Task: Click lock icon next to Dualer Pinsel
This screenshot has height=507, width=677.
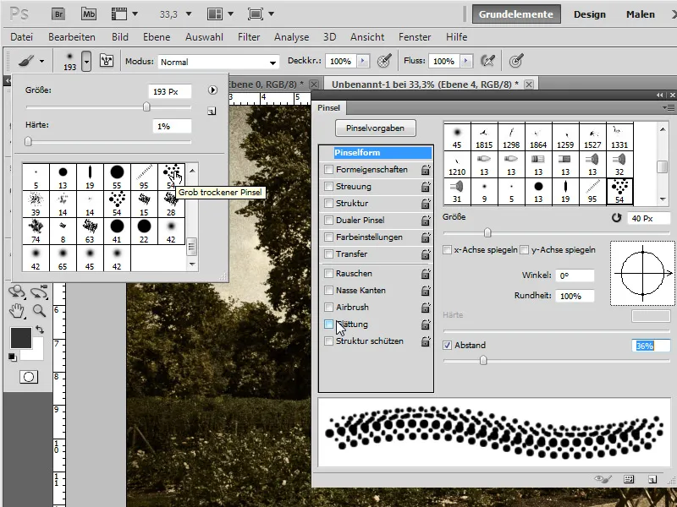Action: 426,221
